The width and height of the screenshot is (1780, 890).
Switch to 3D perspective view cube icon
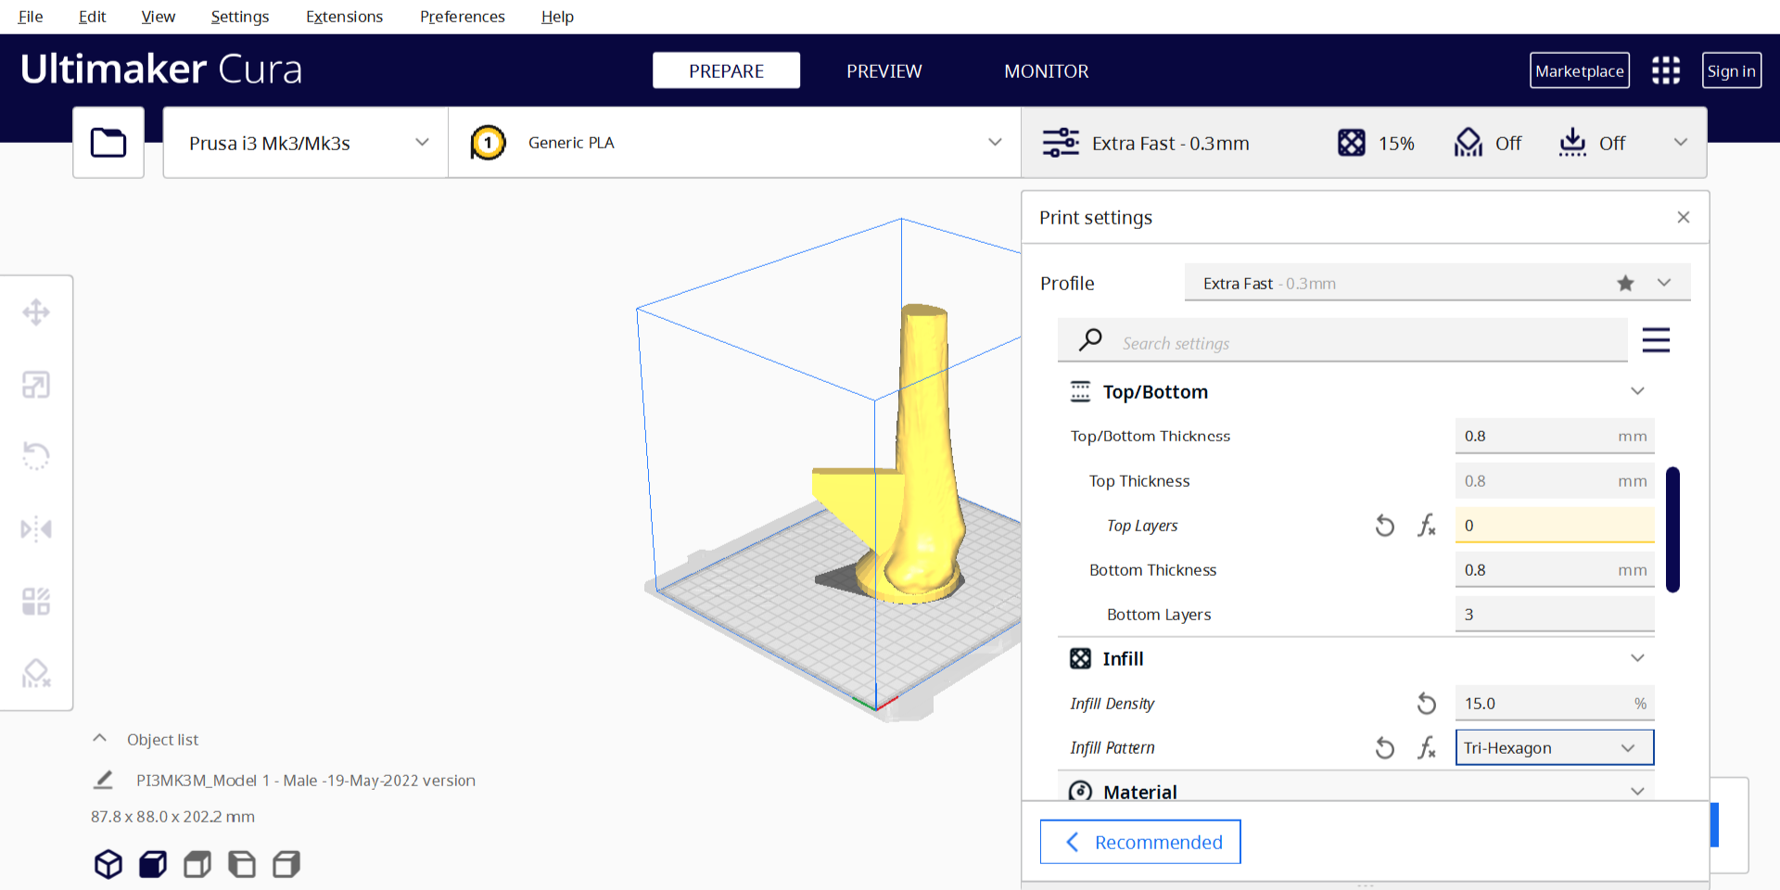pos(108,864)
